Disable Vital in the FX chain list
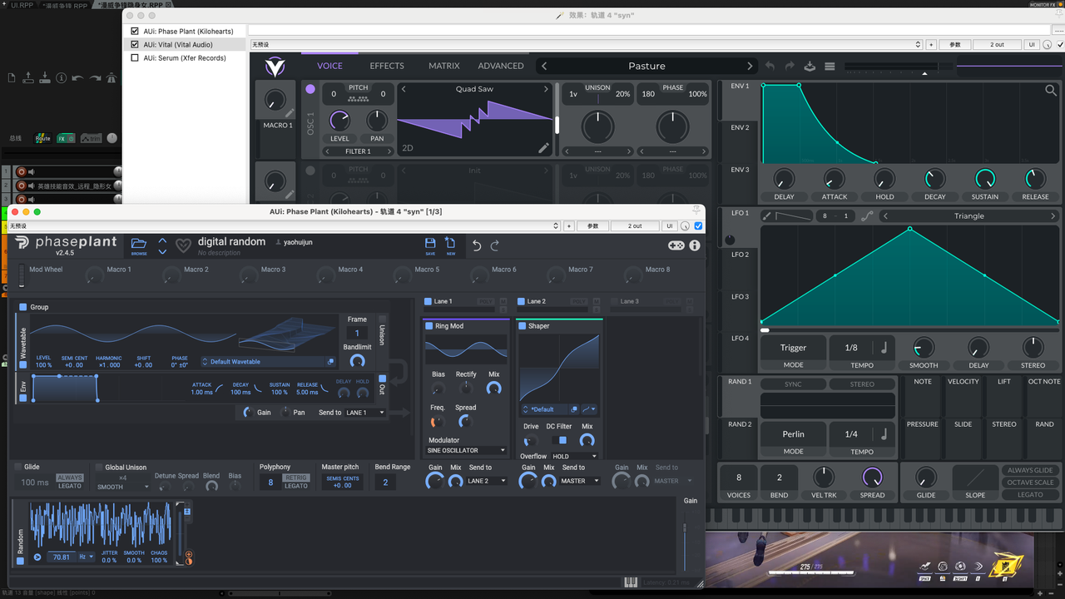The height and width of the screenshot is (599, 1065). point(135,45)
